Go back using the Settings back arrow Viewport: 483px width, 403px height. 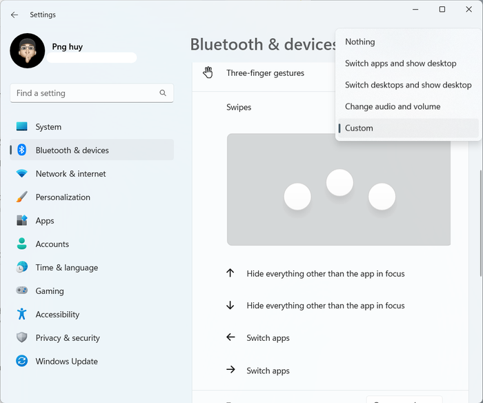14,14
